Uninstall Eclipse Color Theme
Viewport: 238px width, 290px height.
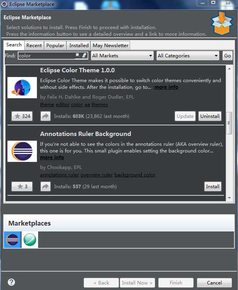(x=210, y=116)
